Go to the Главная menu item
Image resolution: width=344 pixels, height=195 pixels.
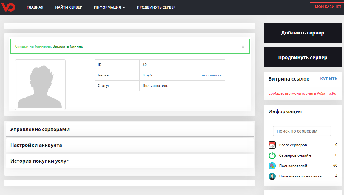point(35,7)
